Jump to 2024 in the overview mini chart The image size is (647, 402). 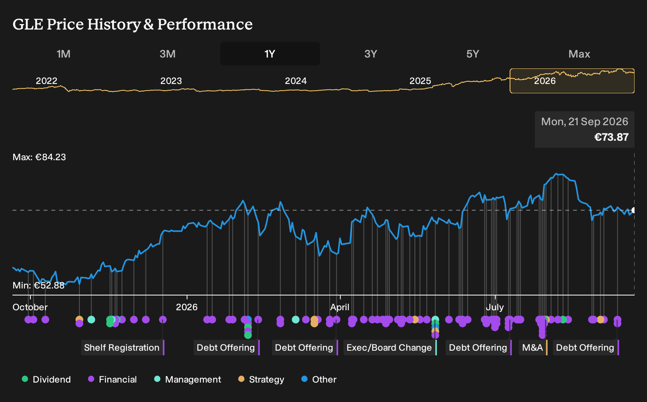296,81
